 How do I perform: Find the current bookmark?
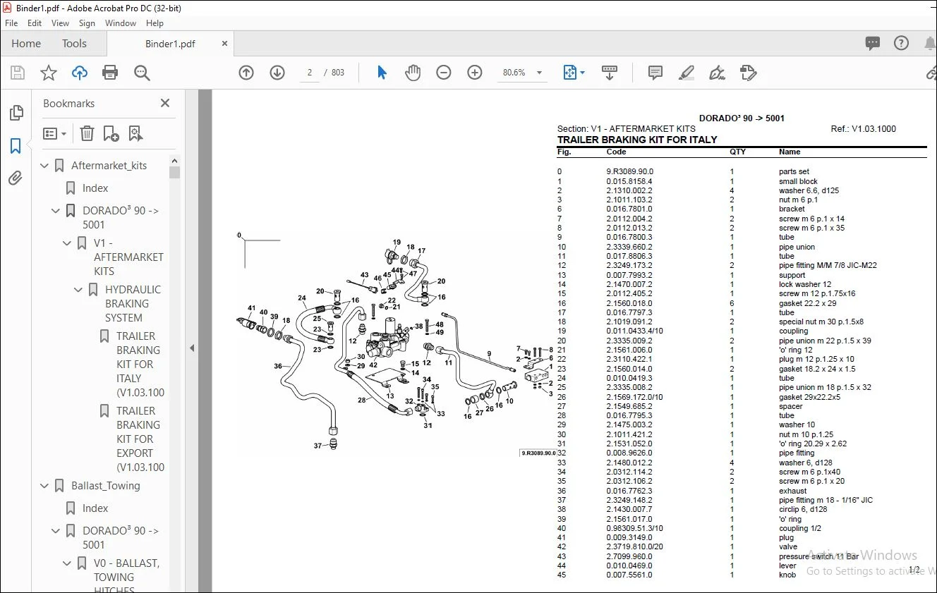point(135,133)
